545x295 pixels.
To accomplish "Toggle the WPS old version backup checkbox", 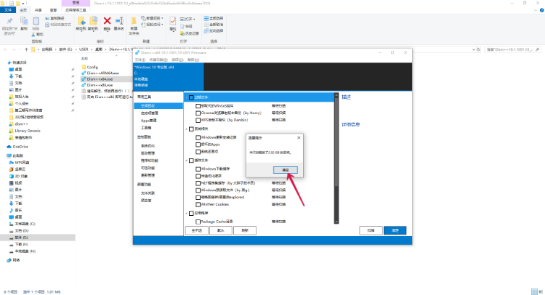I will [x=198, y=120].
